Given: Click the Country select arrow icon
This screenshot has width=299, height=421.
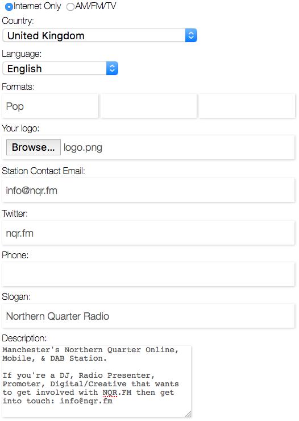Looking at the screenshot, I should [x=191, y=35].
